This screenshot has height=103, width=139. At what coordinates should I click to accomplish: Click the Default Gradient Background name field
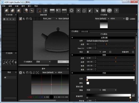(110, 41)
